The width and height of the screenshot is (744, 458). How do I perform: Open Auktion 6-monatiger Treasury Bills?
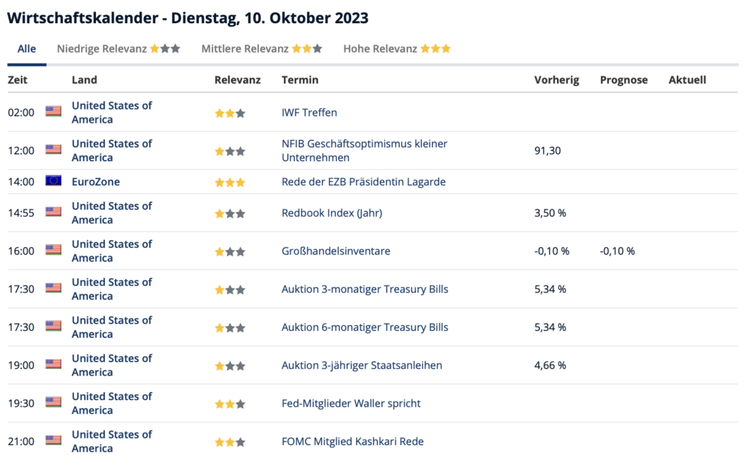point(365,327)
